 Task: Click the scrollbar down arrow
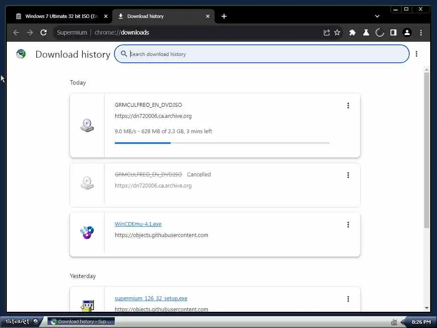(x=426, y=308)
